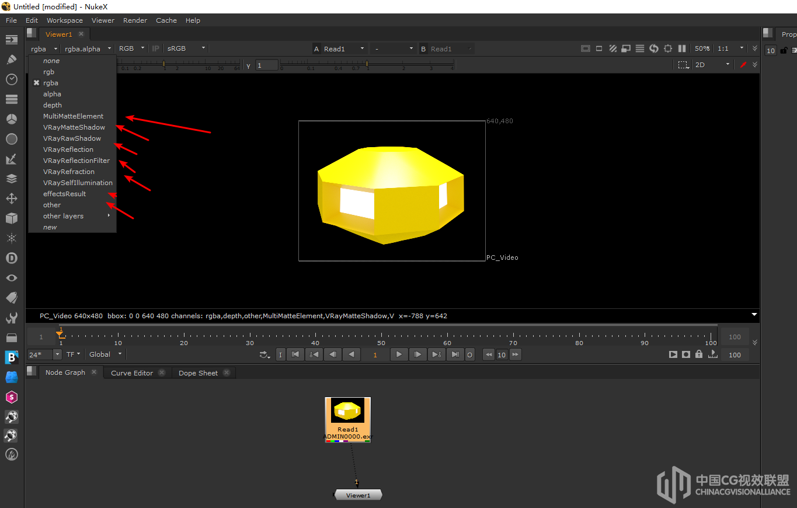Open the 3D nodes cube icon
The height and width of the screenshot is (508, 797).
point(12,218)
